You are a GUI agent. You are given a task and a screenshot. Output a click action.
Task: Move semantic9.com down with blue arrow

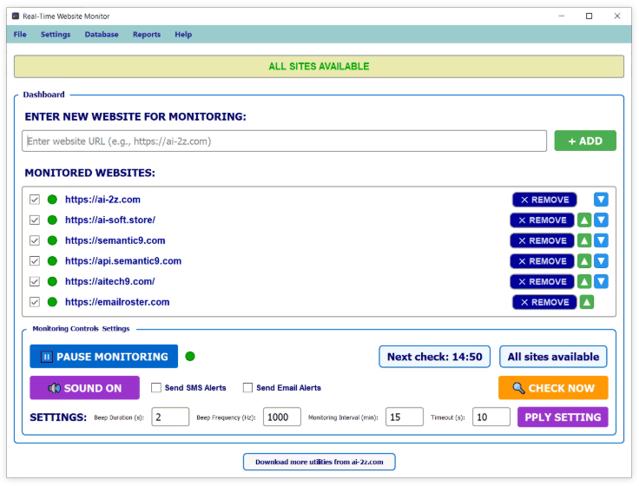(601, 240)
